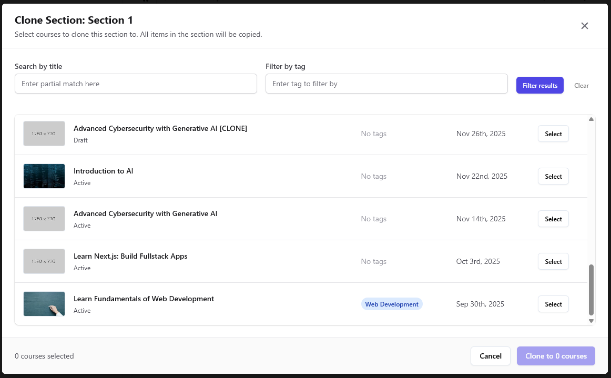Click the Web Development tag badge

(391, 304)
